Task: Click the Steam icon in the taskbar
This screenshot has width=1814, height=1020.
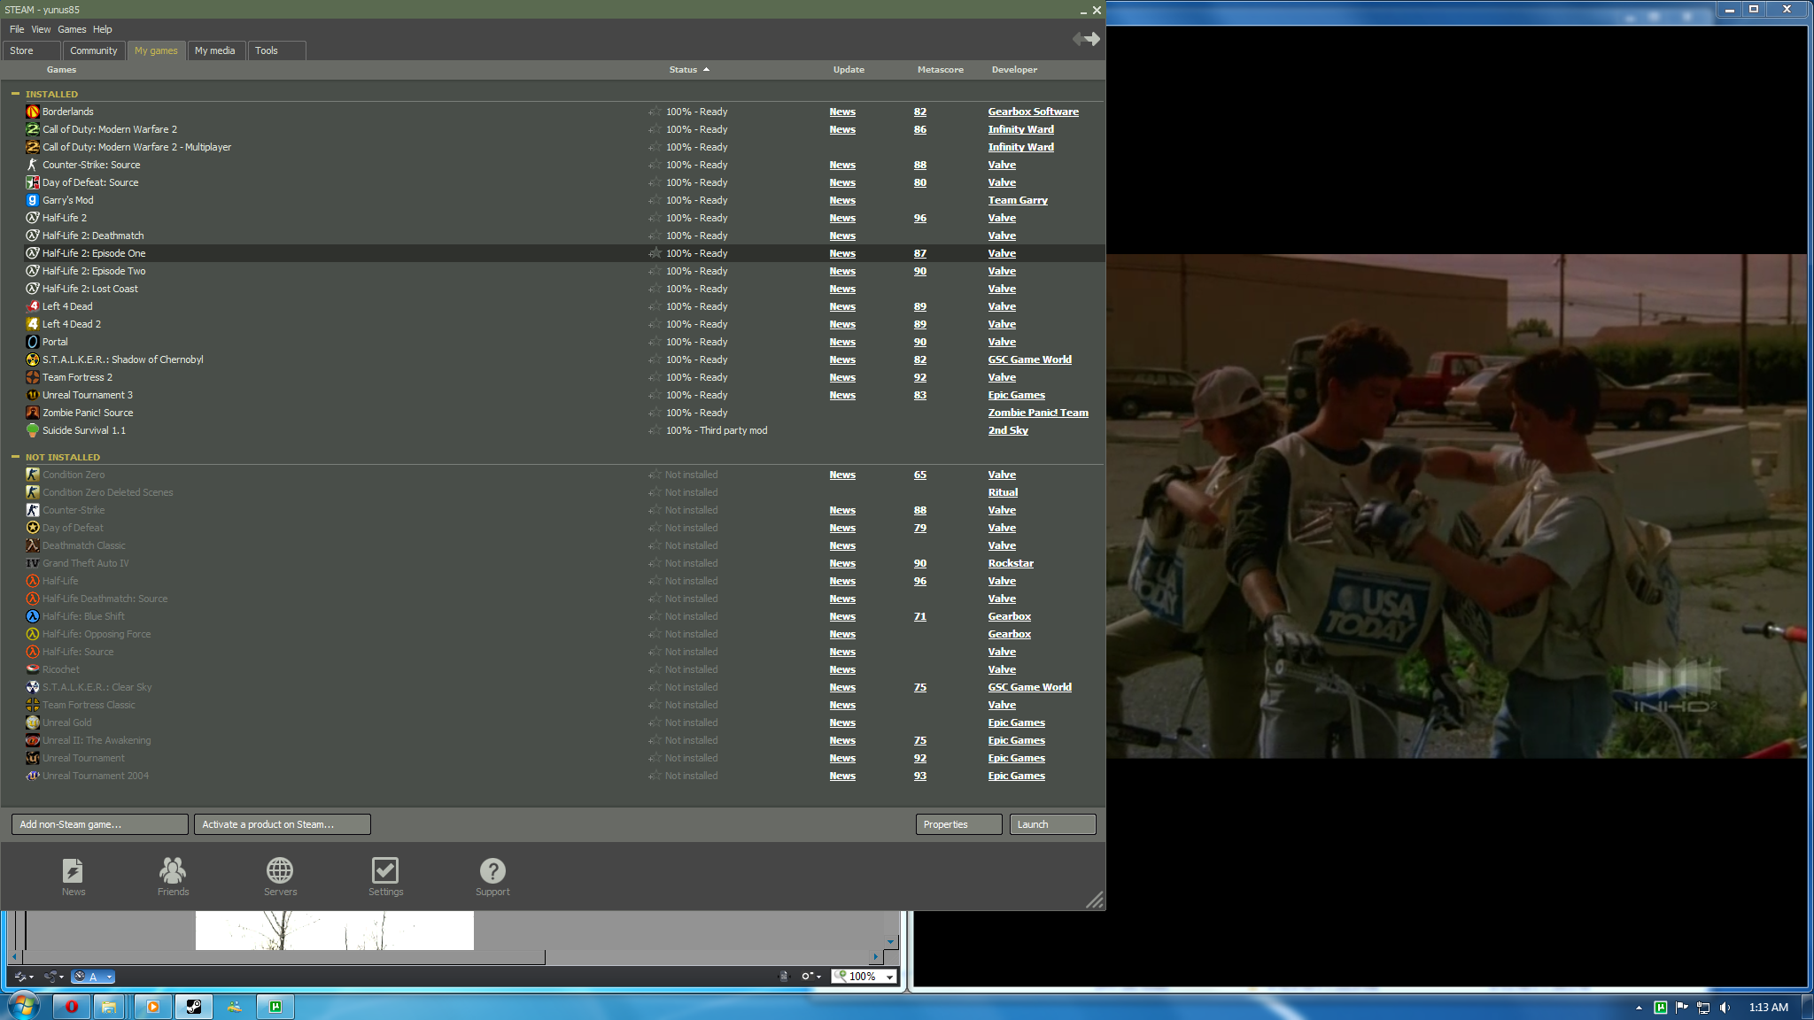Action: pyautogui.click(x=193, y=1007)
